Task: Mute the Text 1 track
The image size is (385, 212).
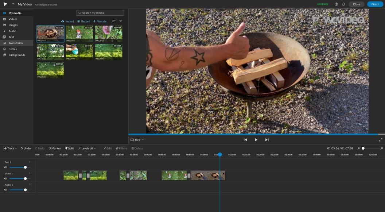Action: (x=5, y=167)
